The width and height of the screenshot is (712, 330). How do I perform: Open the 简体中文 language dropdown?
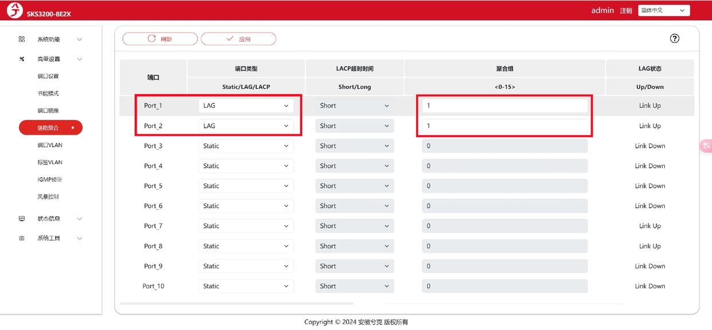(663, 10)
